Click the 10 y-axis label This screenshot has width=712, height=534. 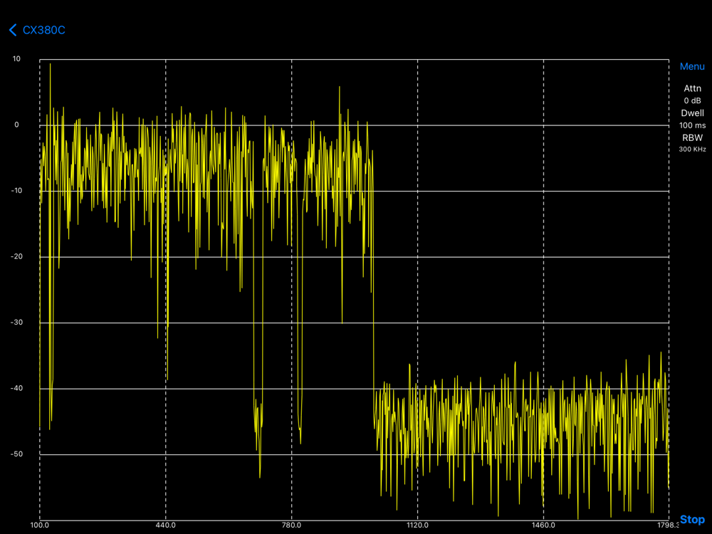[x=16, y=59]
